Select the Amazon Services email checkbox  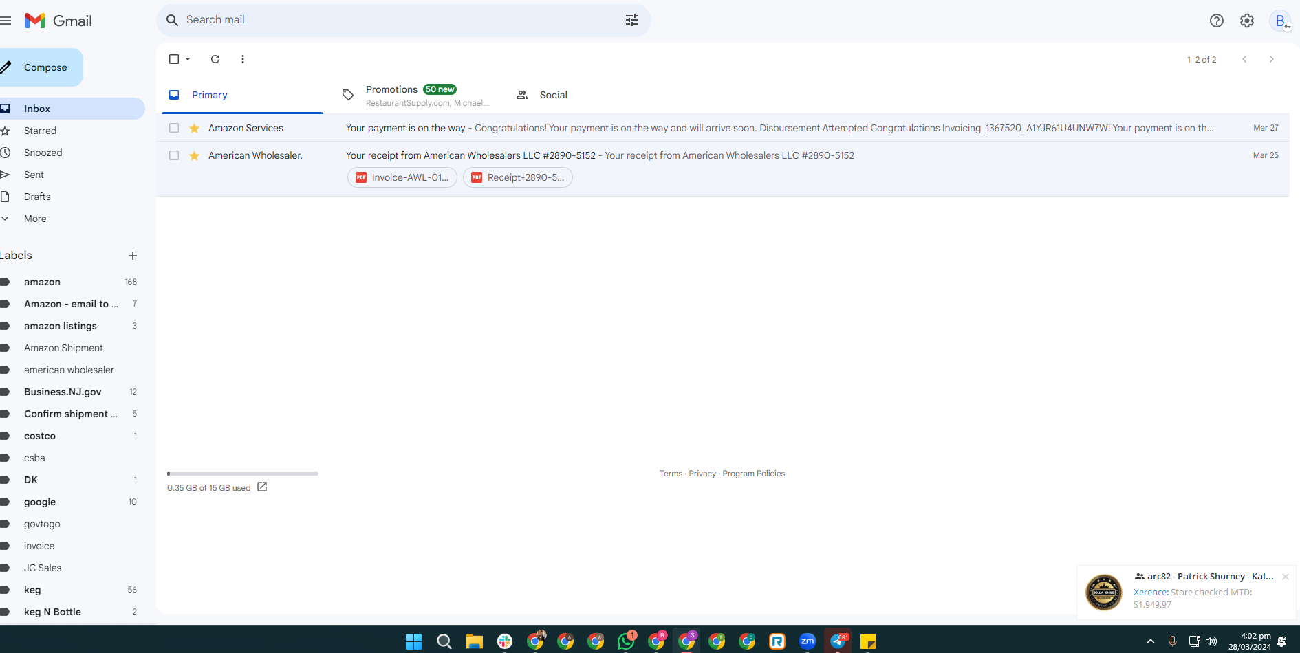(174, 128)
